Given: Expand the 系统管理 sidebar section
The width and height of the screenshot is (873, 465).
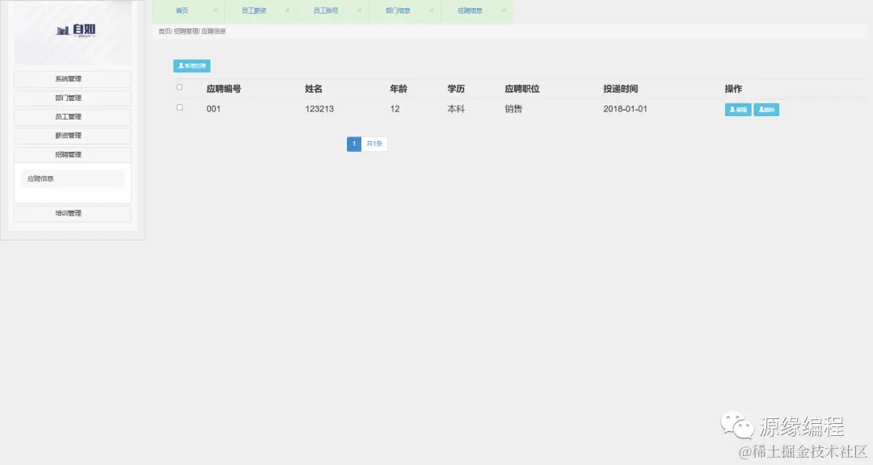Looking at the screenshot, I should [72, 77].
